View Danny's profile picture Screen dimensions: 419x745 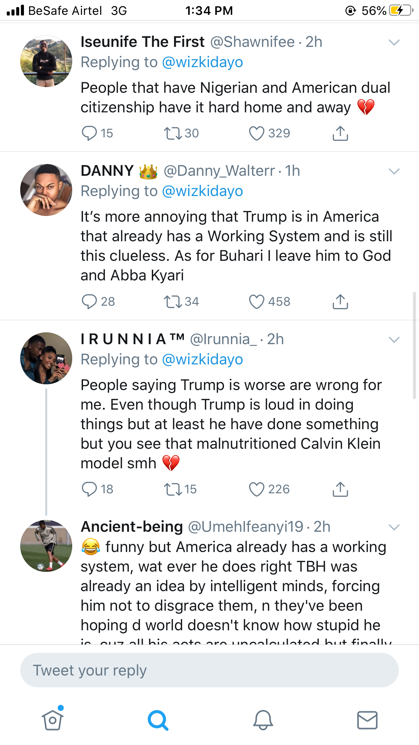tap(46, 190)
